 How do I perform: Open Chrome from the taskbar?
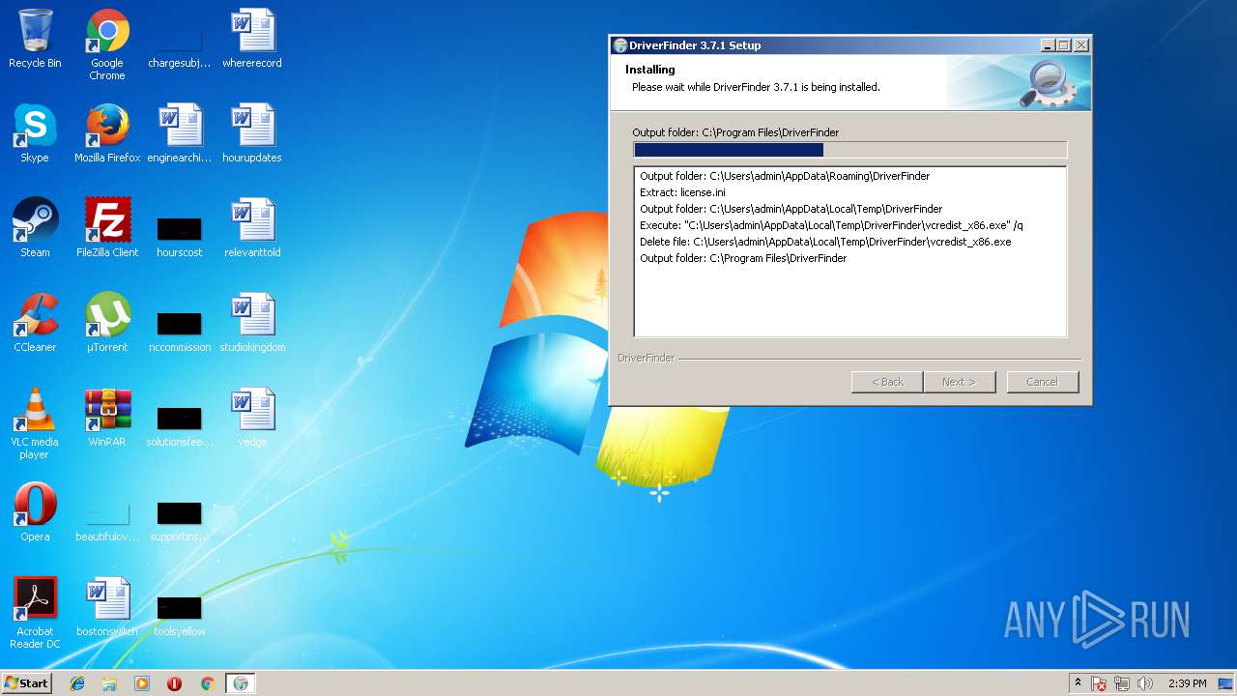coord(207,683)
